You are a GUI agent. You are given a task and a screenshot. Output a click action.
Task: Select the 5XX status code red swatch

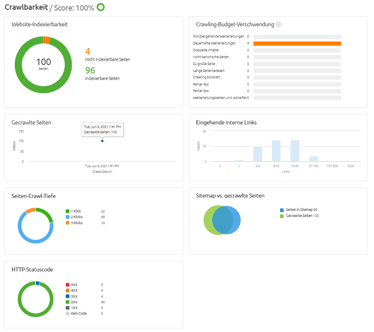67,285
